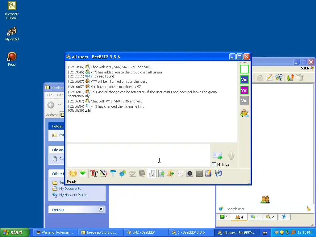Screen dimensions: 316x237
Task: Click the blue floppy disks save icon
Action: pyautogui.click(x=218, y=173)
